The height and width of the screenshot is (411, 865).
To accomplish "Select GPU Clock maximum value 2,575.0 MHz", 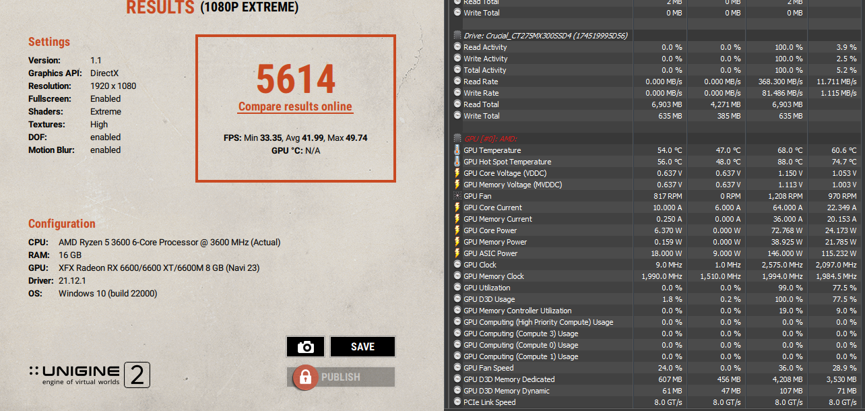I will pyautogui.click(x=782, y=265).
